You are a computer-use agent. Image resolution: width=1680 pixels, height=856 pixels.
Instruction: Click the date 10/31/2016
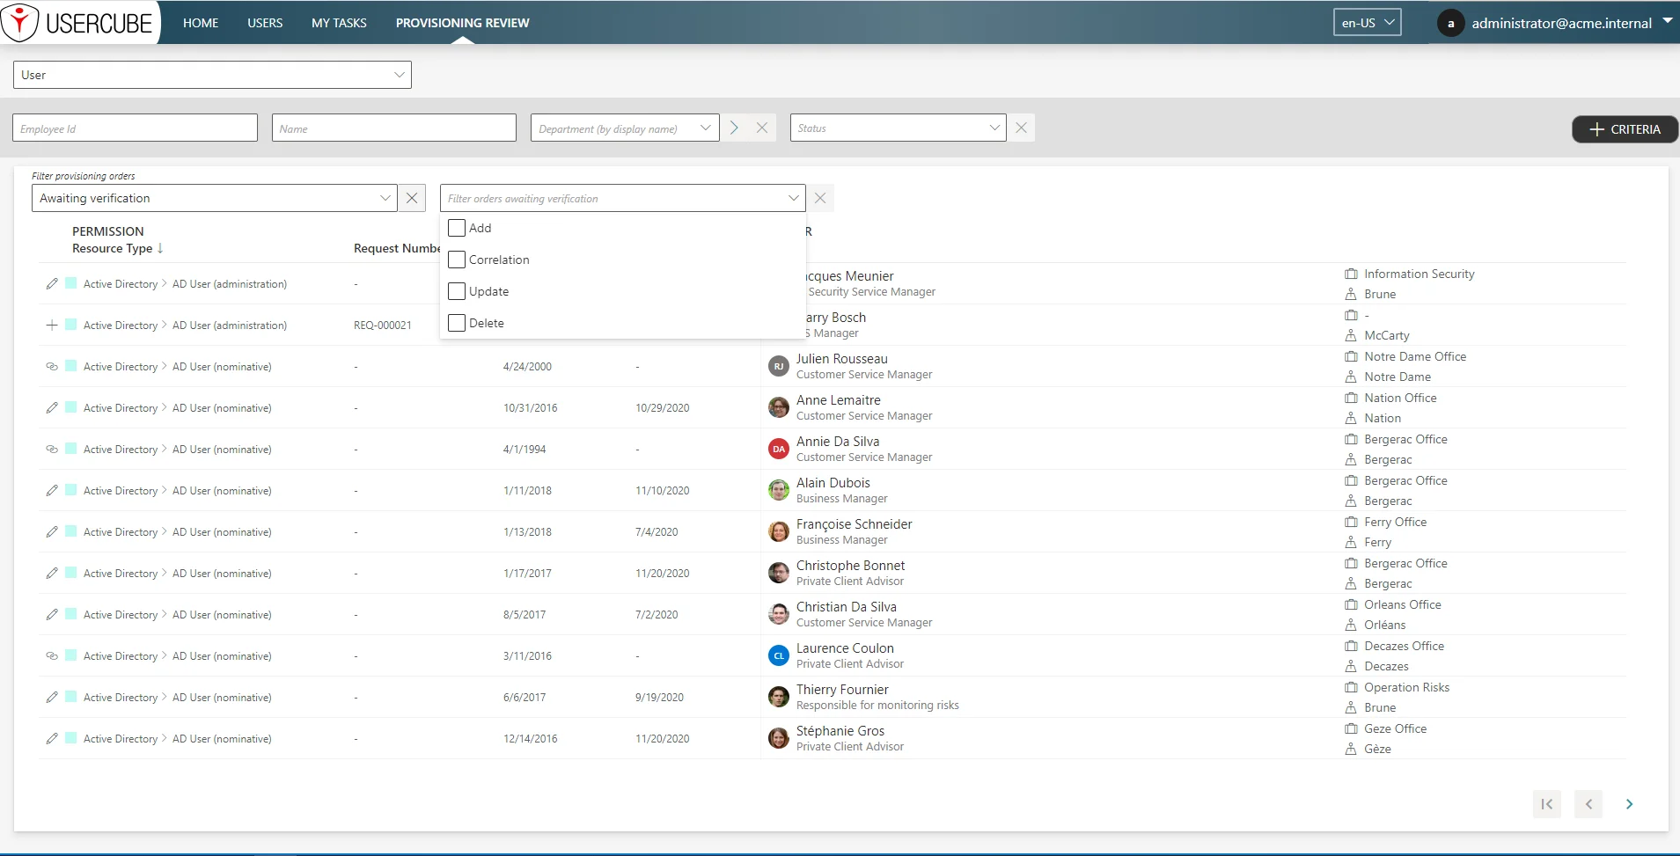(530, 408)
